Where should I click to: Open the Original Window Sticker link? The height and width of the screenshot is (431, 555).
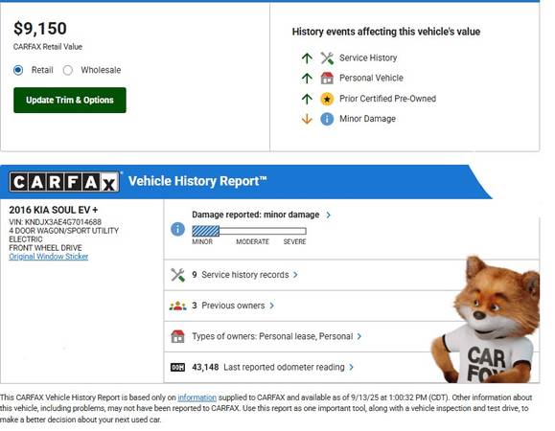pos(49,257)
